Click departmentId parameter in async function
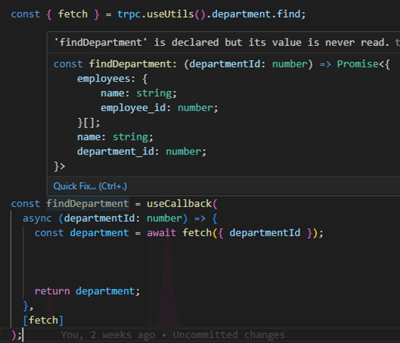 [99, 218]
